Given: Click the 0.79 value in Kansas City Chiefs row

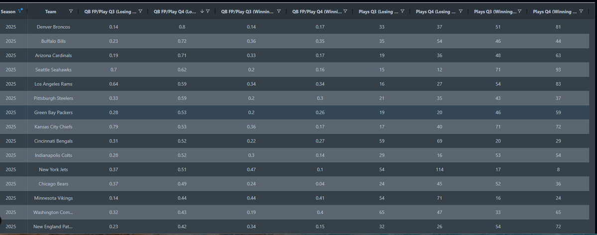Looking at the screenshot, I should point(114,127).
